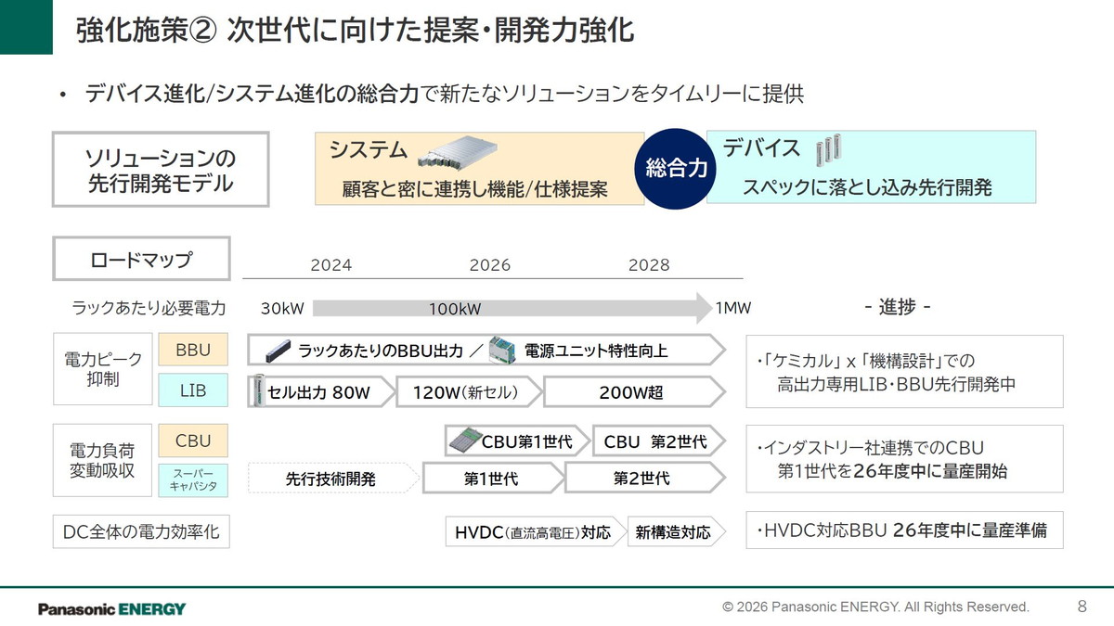Click the 総合力 dark blue circle
The height and width of the screenshot is (626, 1114).
[678, 168]
